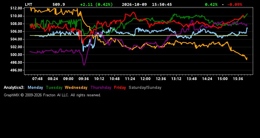Click the 09:00 time axis label

tap(68, 79)
